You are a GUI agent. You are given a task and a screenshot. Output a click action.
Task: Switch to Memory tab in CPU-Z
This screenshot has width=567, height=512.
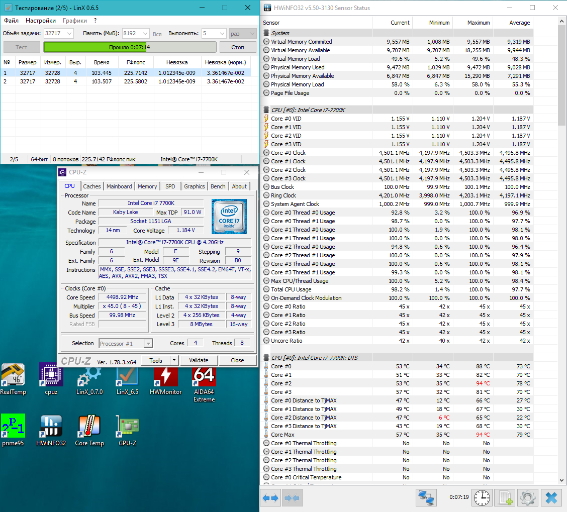click(x=147, y=186)
